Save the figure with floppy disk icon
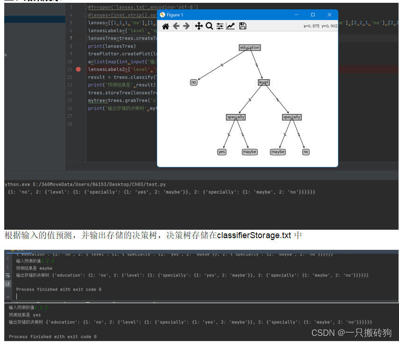399x342 pixels. [x=242, y=26]
